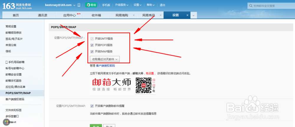Expand the bestcrazy@163.com account dropdown arrow
The image size is (295, 127).
74,5
